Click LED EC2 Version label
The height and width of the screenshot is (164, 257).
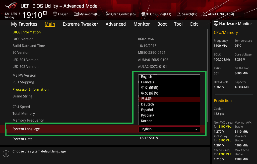point(25,67)
